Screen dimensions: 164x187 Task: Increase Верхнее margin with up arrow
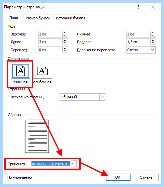[x=65, y=33]
